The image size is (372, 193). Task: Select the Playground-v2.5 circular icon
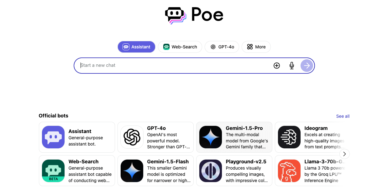(x=210, y=171)
